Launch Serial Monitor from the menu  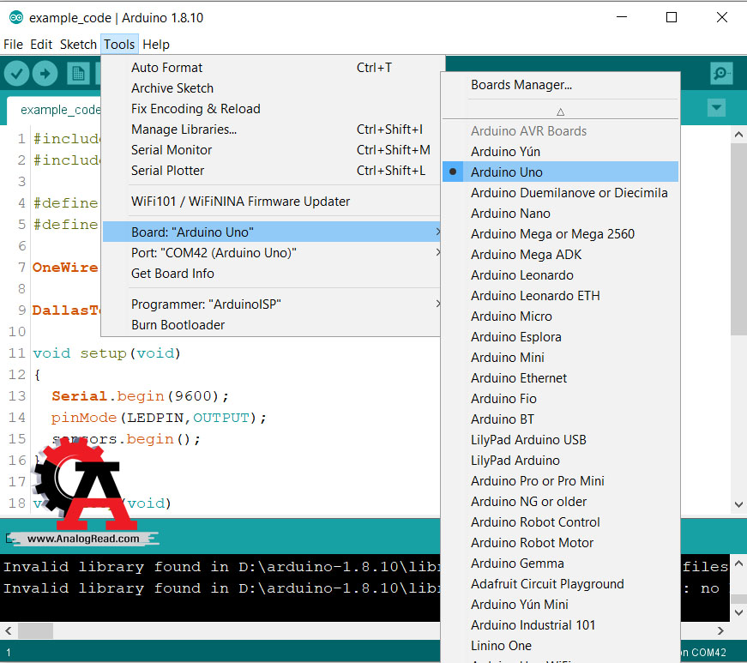point(271,149)
